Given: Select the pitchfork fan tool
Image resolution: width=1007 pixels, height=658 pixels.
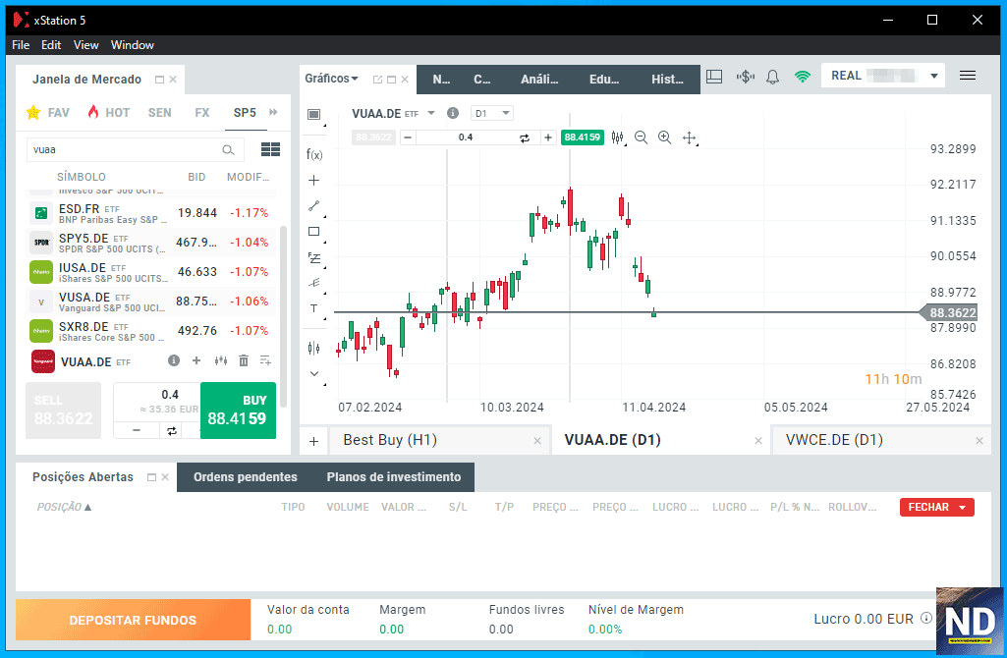Looking at the screenshot, I should tap(314, 283).
